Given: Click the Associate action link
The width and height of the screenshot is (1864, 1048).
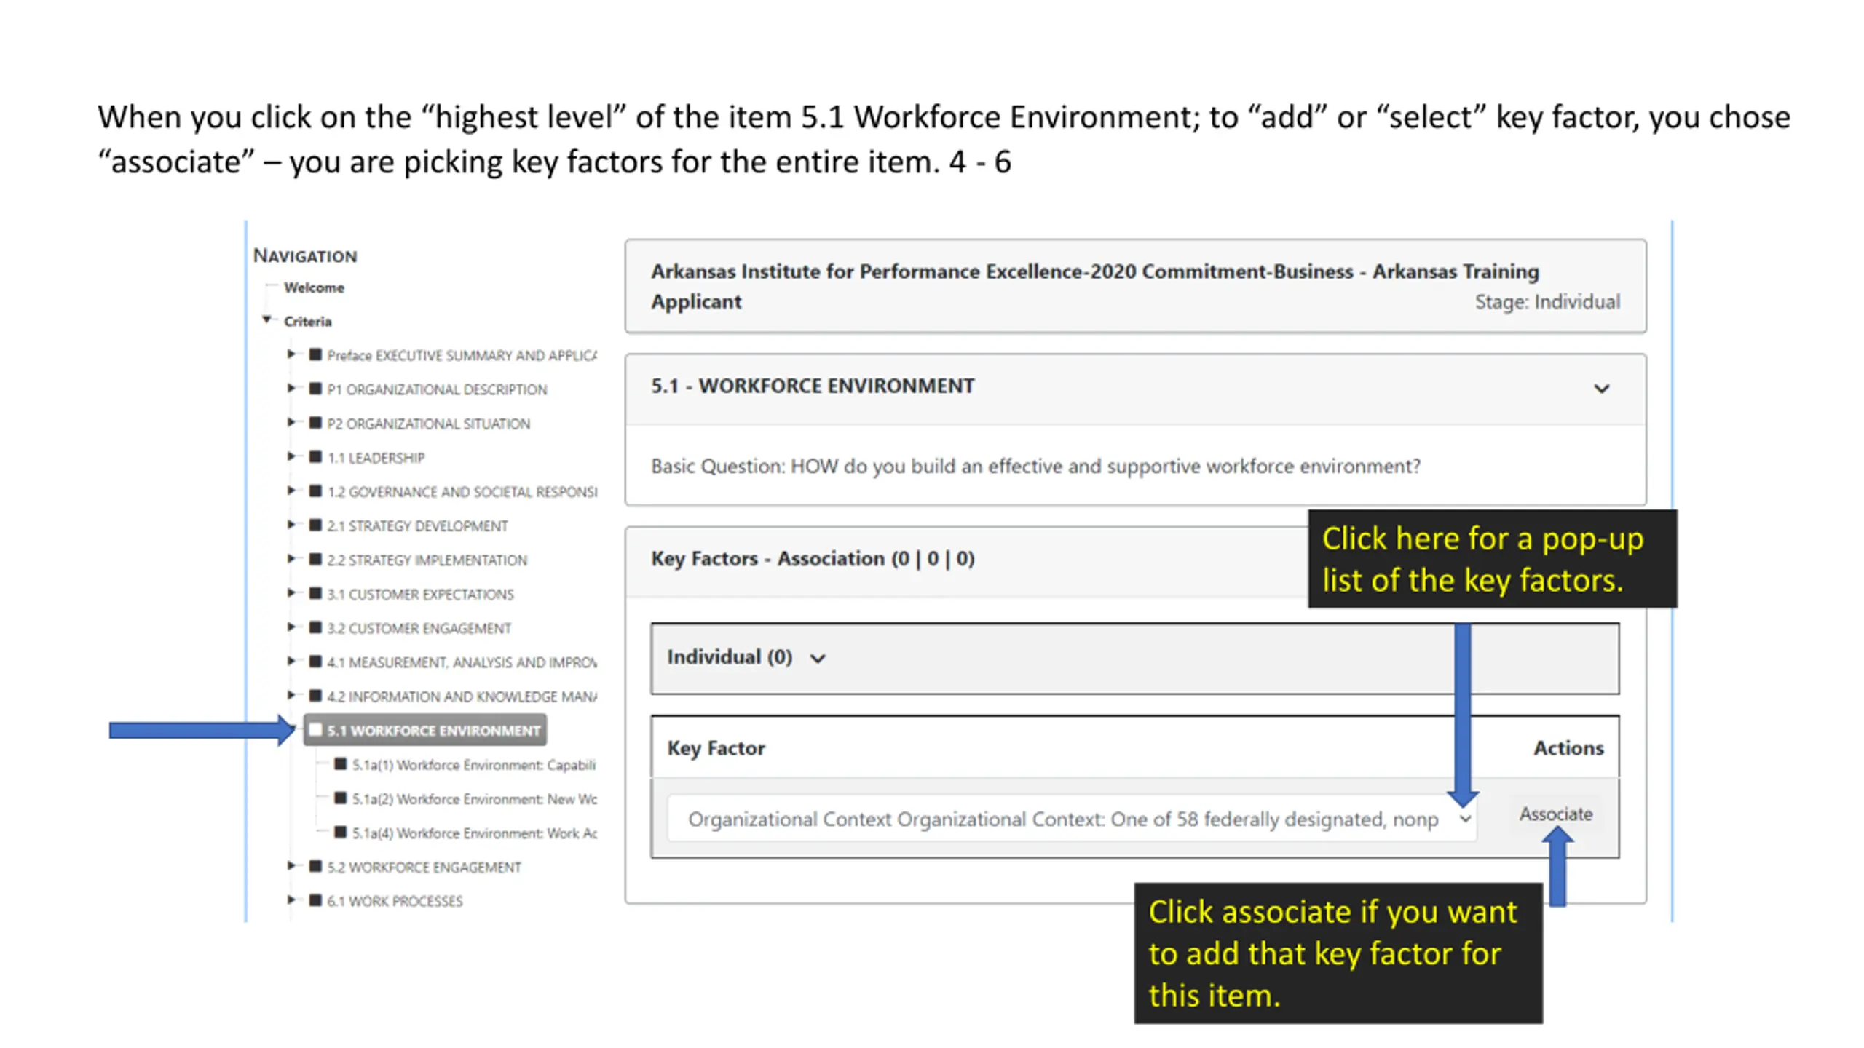Looking at the screenshot, I should click(1555, 814).
